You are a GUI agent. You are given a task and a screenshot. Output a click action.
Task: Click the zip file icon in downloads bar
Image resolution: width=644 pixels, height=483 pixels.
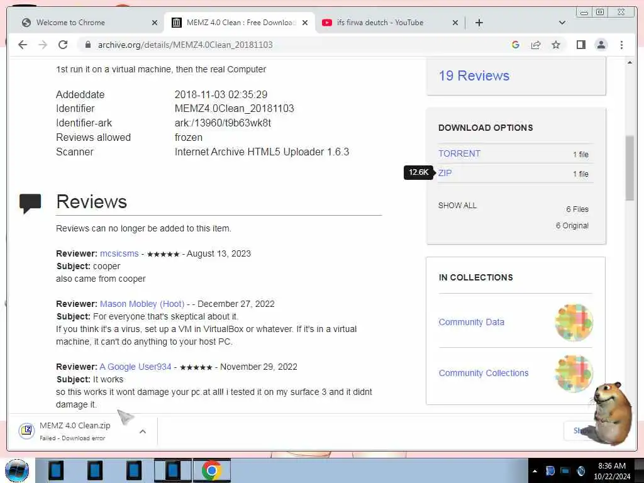[x=26, y=430]
